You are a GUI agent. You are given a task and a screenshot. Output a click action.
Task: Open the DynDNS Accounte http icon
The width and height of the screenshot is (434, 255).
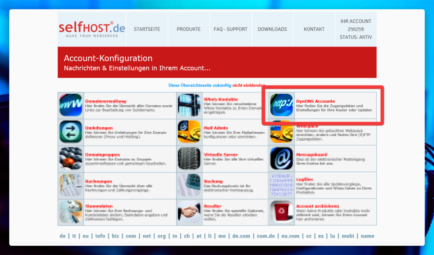coord(282,105)
